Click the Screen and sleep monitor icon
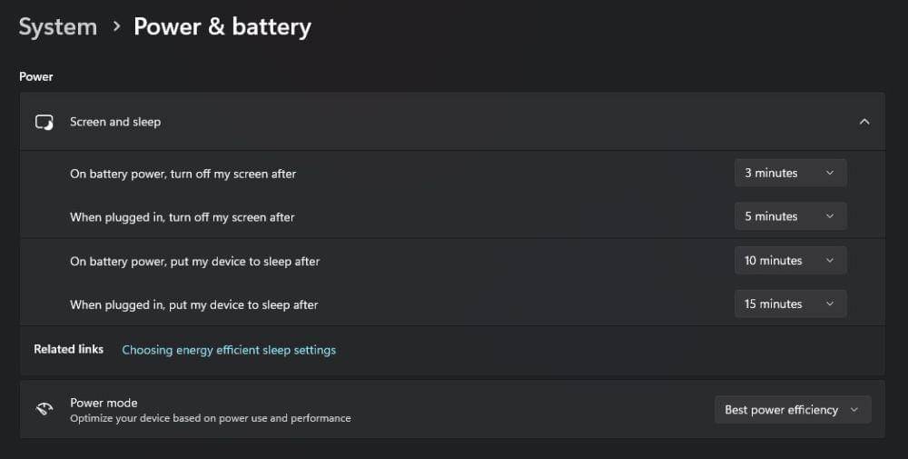 [44, 122]
